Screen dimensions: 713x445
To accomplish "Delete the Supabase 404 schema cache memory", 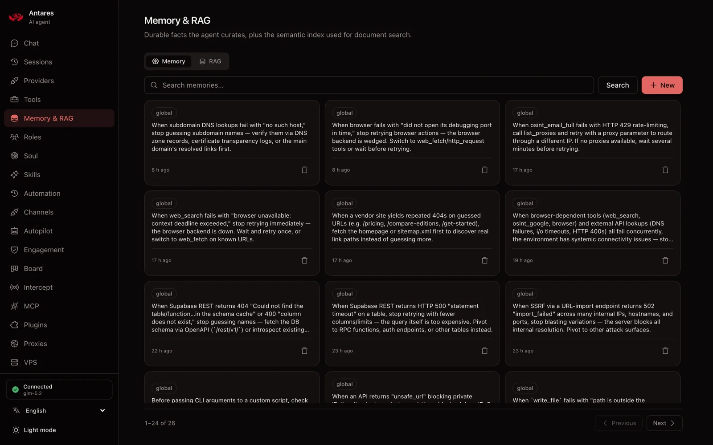I will click(304, 351).
